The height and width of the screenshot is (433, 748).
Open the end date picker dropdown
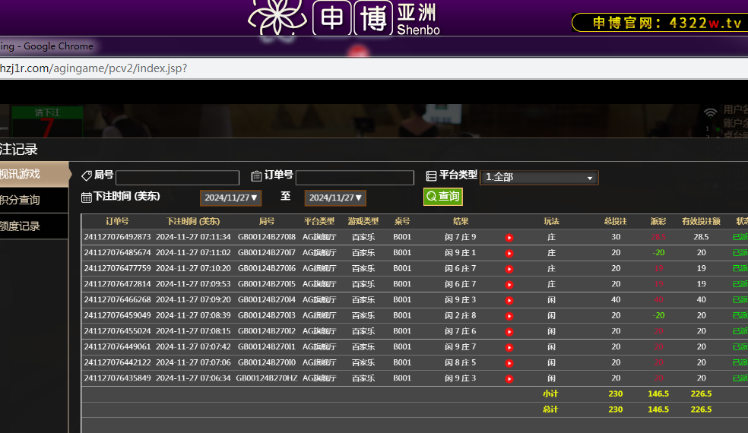click(335, 198)
